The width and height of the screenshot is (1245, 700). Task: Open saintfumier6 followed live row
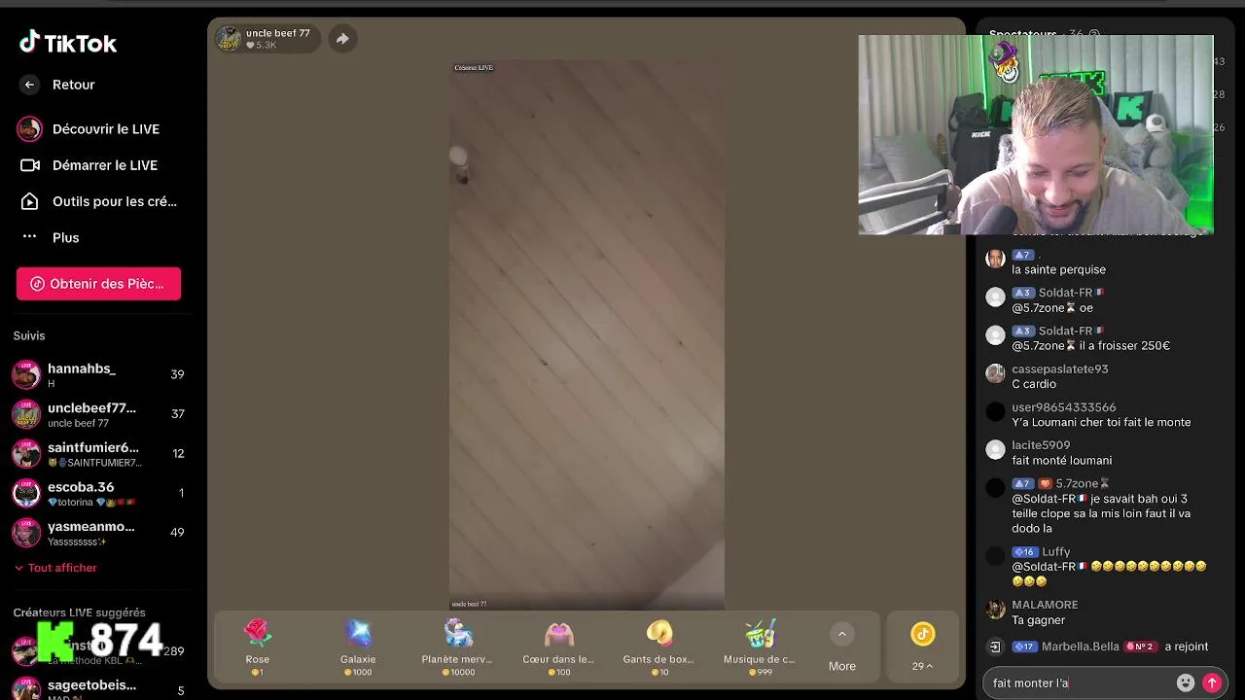(x=97, y=454)
